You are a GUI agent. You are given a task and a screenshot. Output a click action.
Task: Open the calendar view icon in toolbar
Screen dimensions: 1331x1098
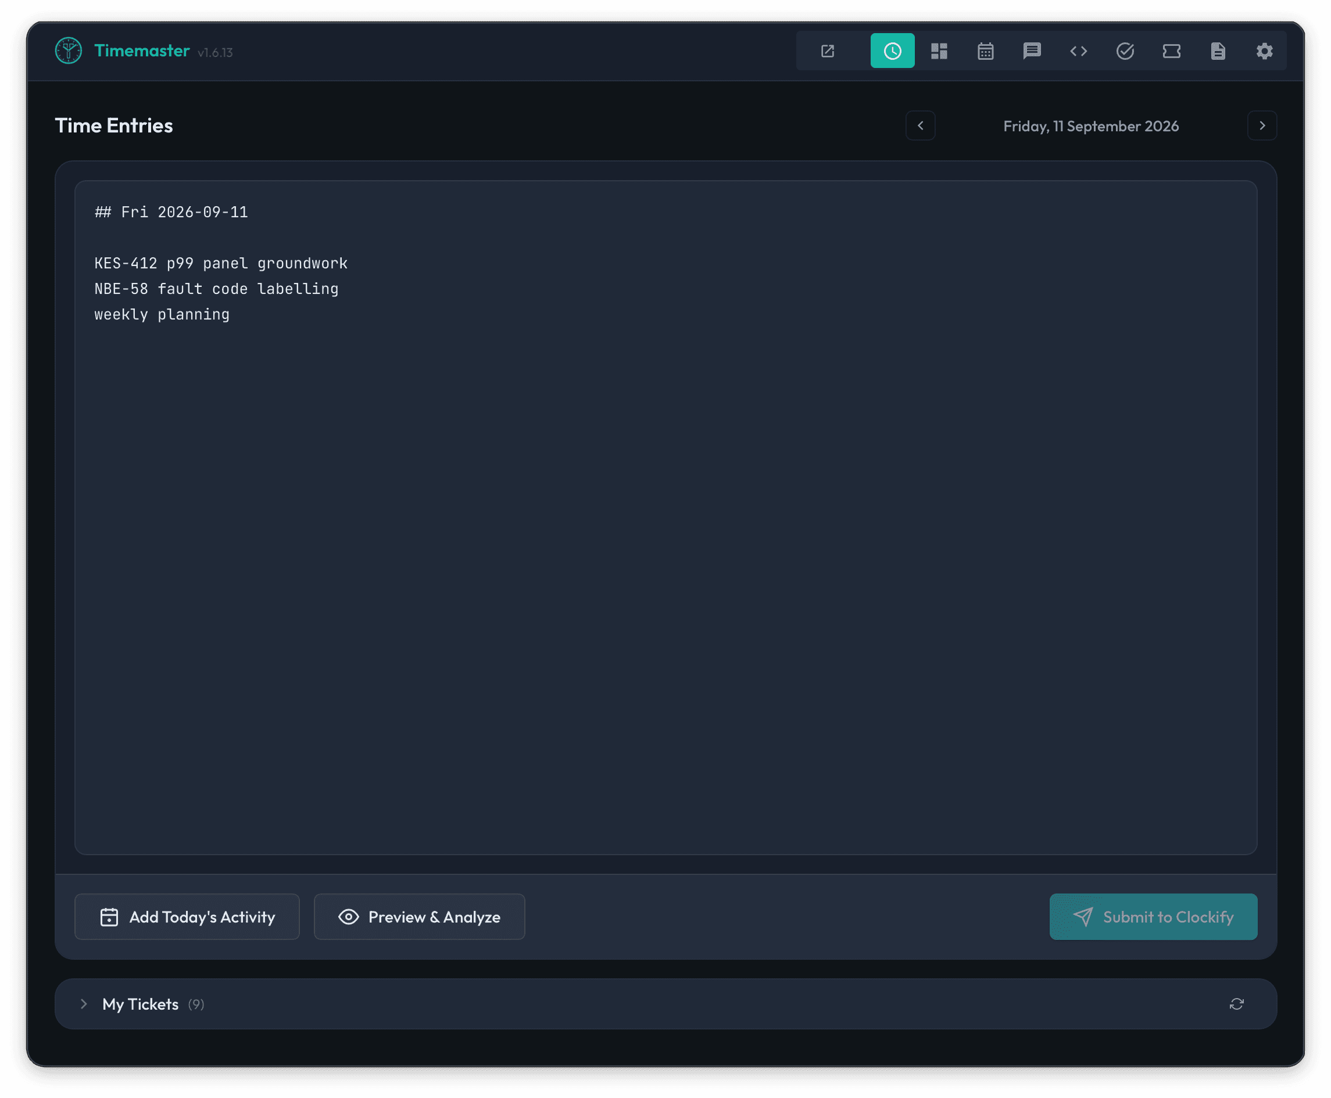pyautogui.click(x=986, y=51)
